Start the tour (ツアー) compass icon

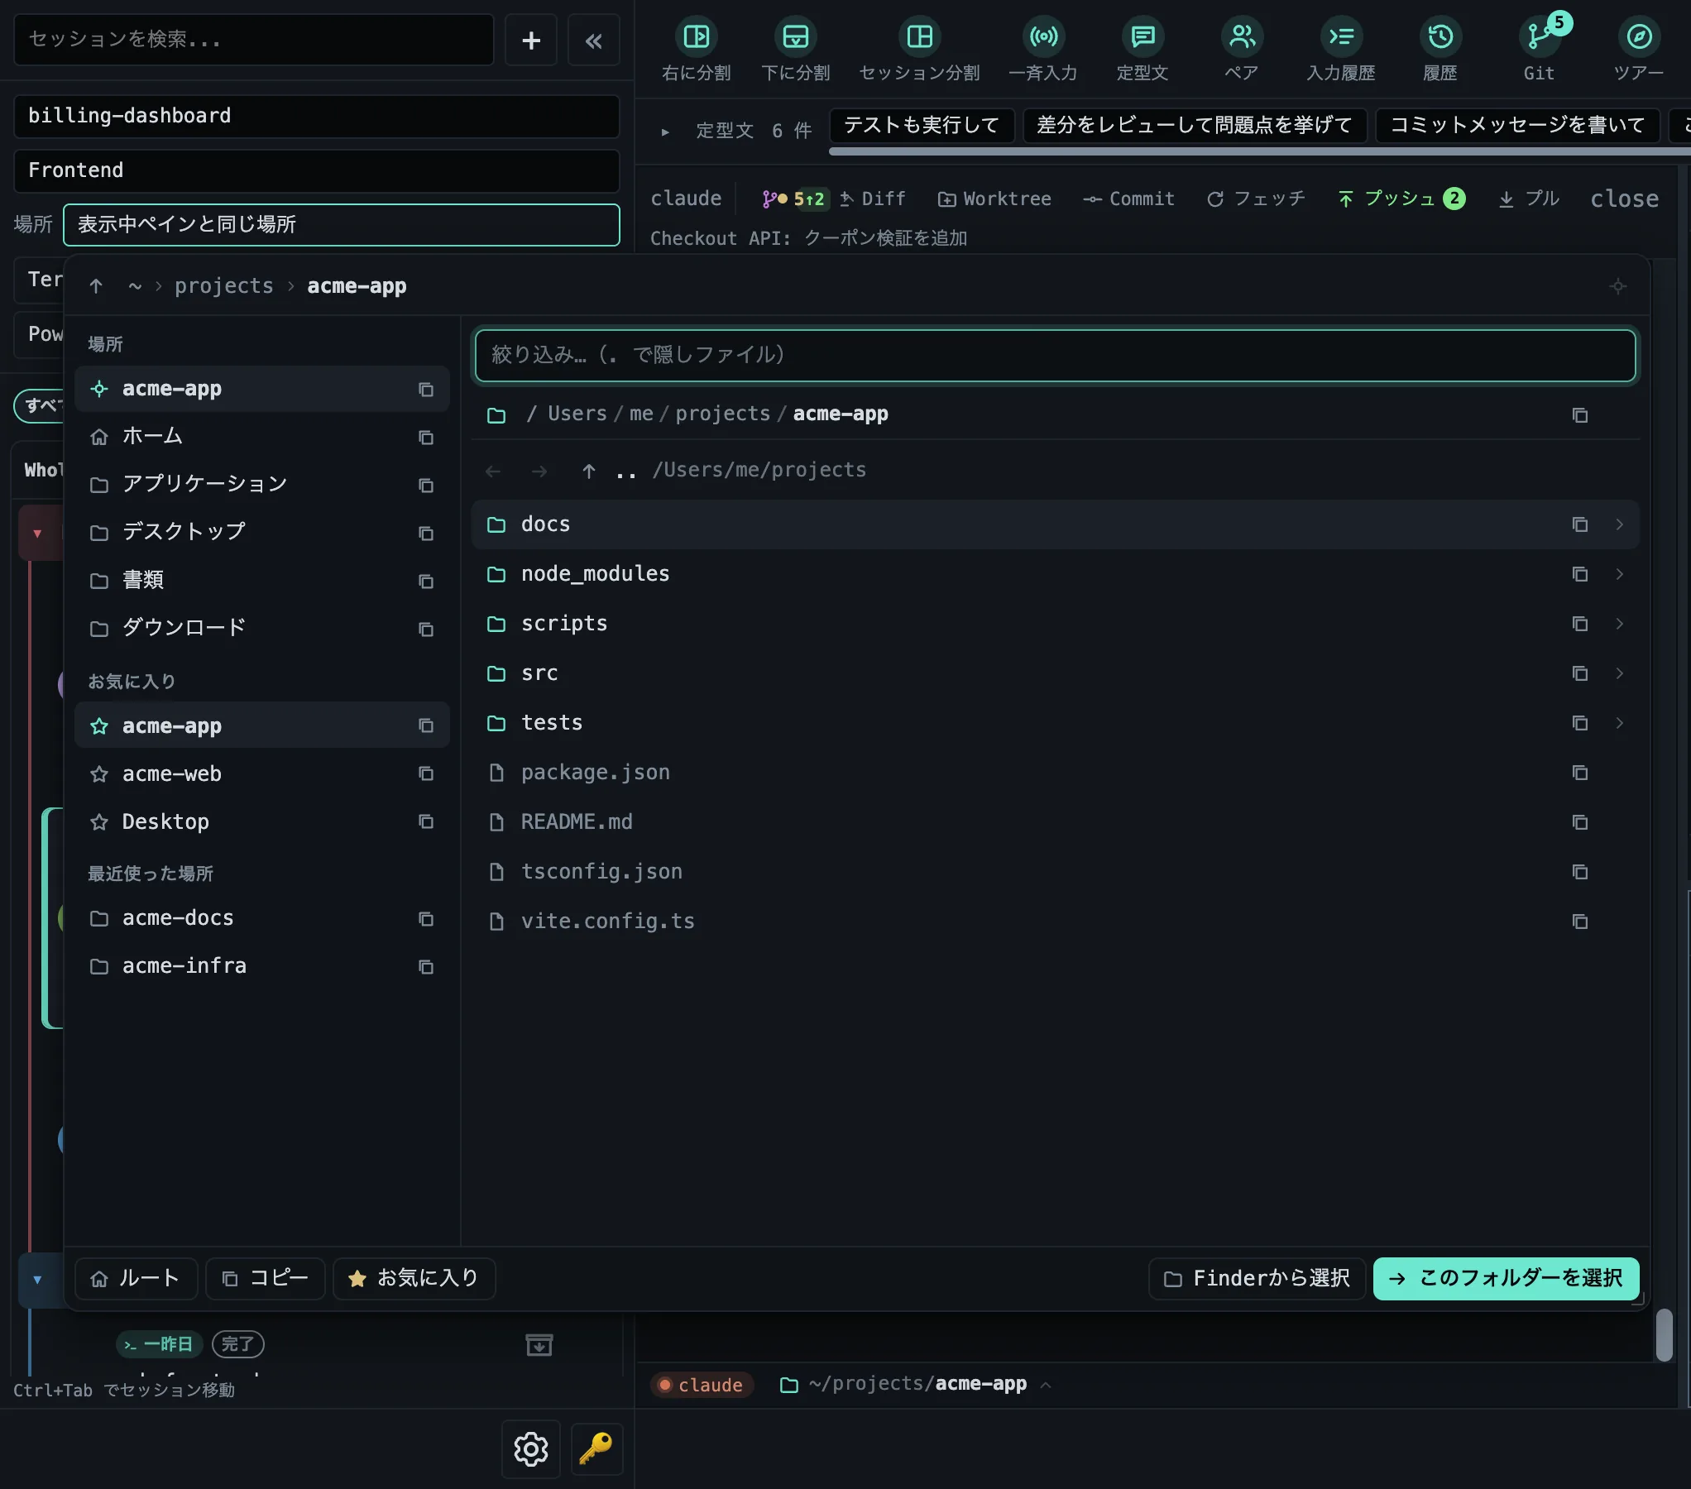(1639, 37)
